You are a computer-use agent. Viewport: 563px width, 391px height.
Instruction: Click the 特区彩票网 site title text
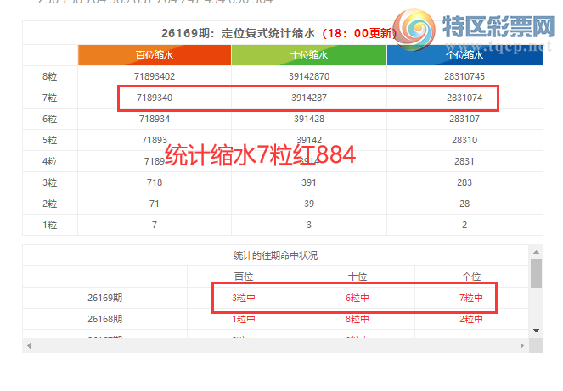(x=498, y=26)
